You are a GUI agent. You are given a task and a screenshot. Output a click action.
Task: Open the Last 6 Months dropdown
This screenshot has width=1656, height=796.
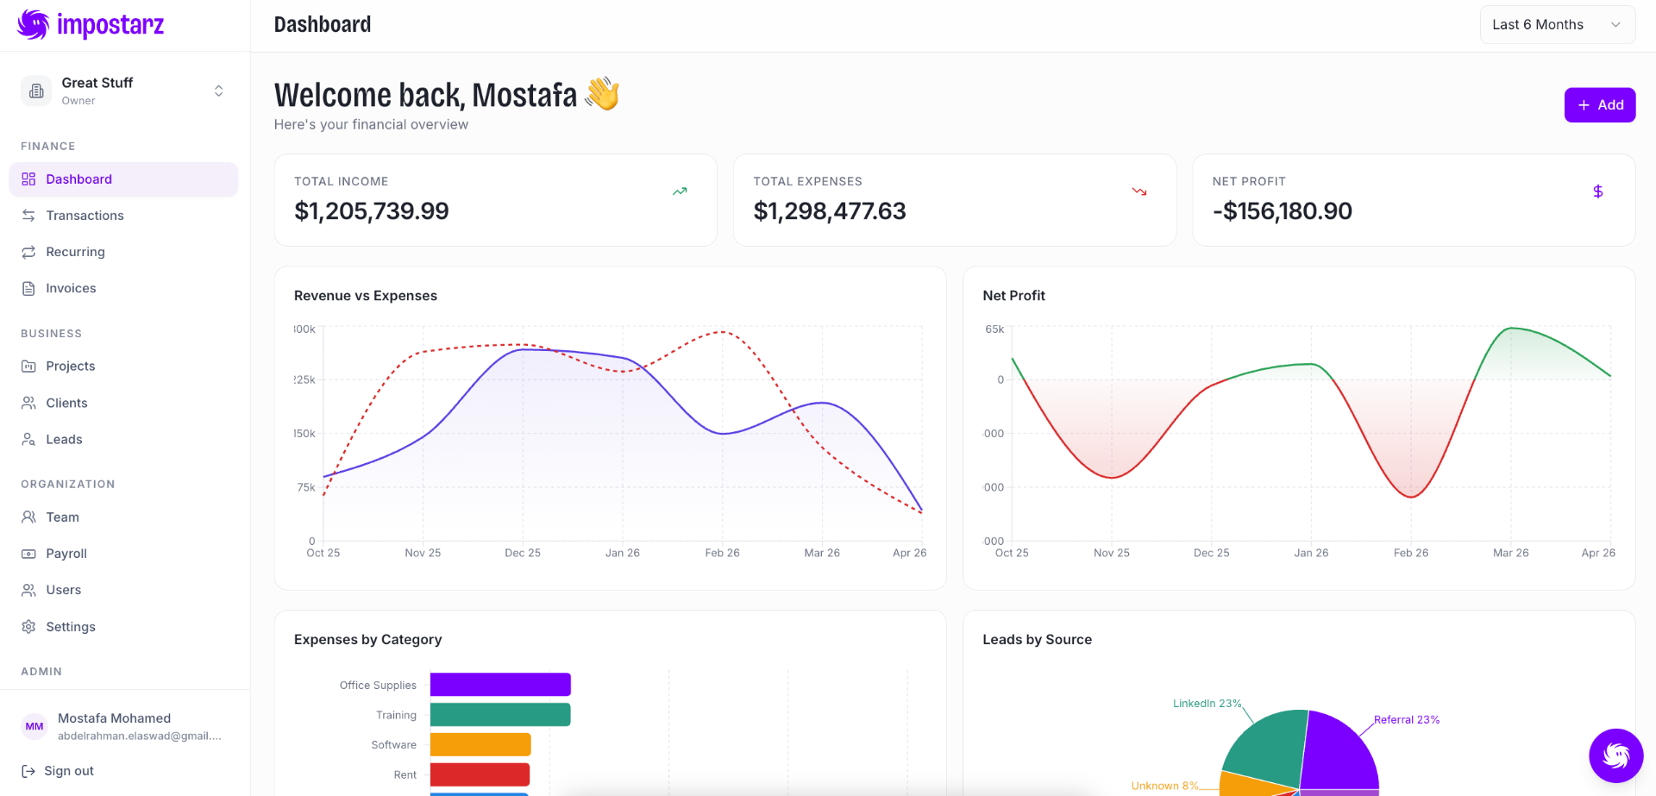click(1557, 25)
